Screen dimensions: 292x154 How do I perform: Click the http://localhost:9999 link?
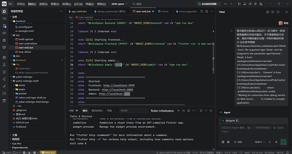click(x=119, y=85)
